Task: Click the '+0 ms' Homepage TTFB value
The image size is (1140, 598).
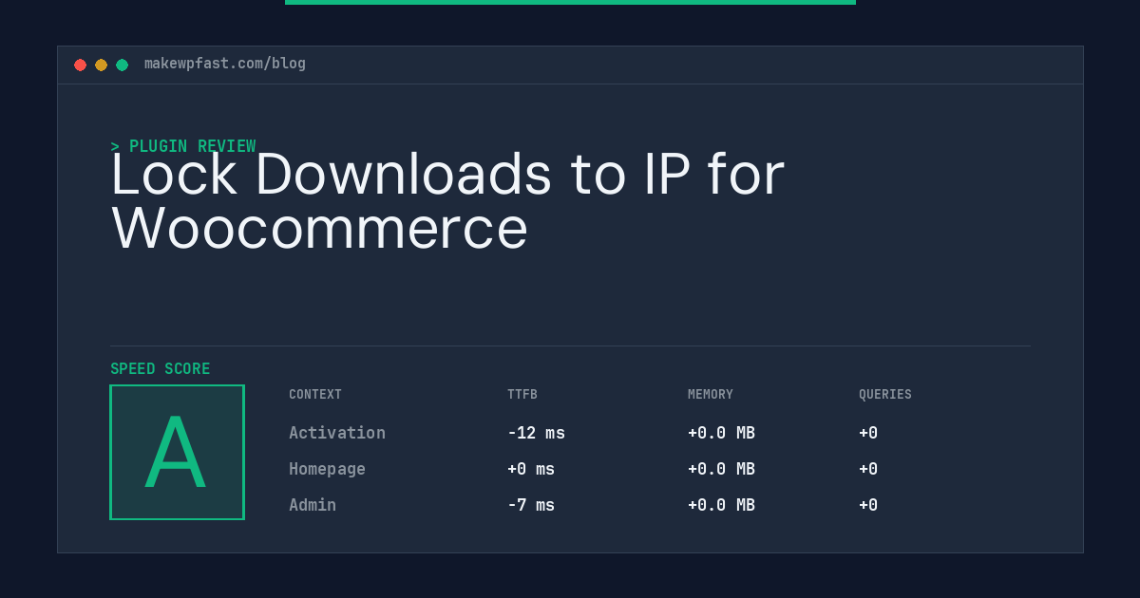Action: click(x=531, y=469)
